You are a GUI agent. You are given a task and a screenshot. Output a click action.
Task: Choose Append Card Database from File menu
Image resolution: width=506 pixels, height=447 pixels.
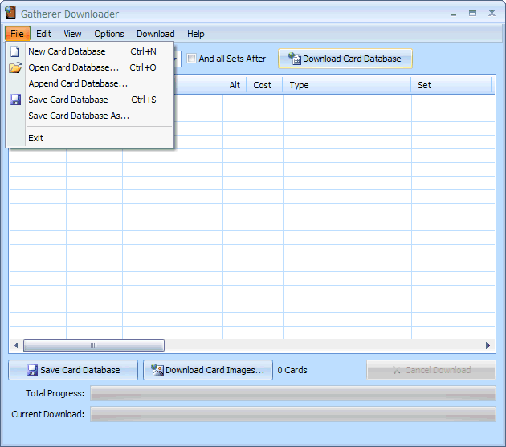[78, 83]
